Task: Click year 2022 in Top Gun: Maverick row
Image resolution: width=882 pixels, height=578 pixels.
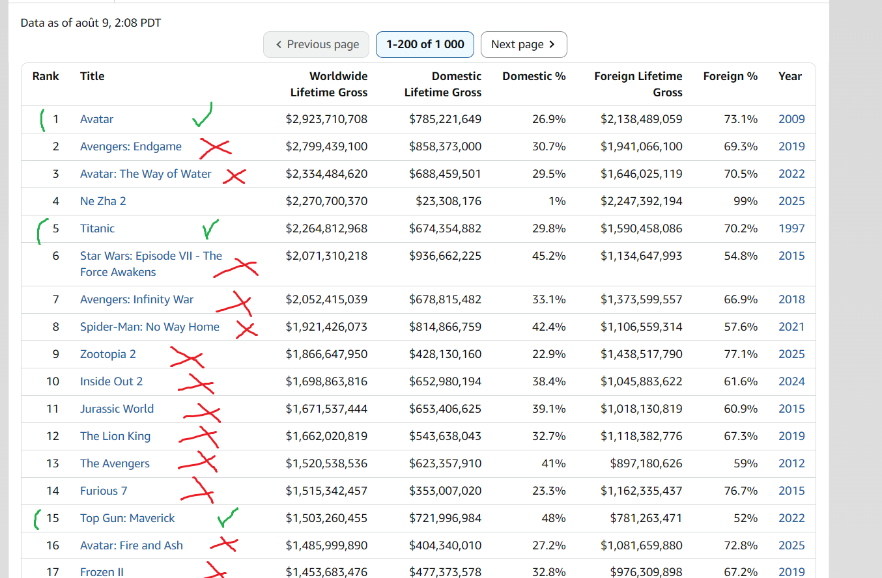Action: coord(791,518)
